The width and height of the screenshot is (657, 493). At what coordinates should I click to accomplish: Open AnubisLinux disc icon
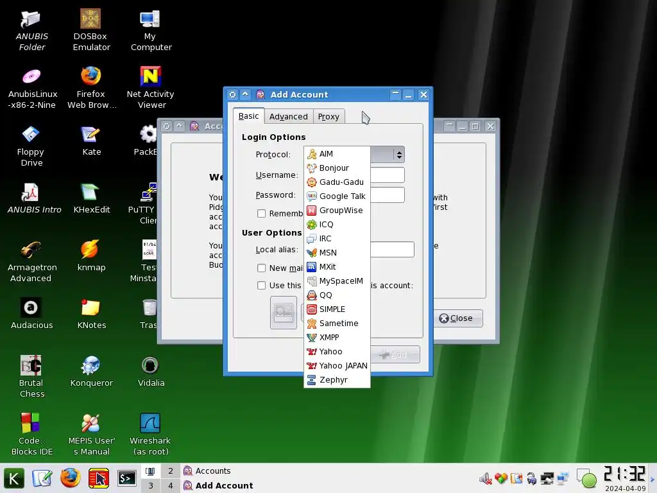coord(32,88)
